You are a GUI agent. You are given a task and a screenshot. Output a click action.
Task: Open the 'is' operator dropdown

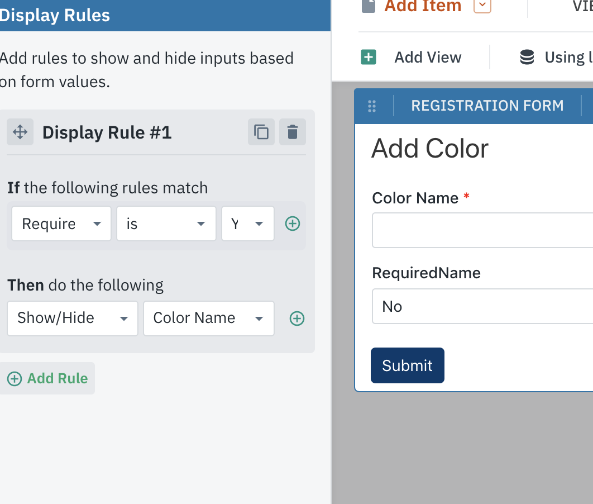click(x=166, y=224)
